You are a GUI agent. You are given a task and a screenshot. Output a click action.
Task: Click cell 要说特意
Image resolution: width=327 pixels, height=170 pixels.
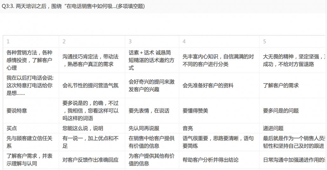pos(31,111)
